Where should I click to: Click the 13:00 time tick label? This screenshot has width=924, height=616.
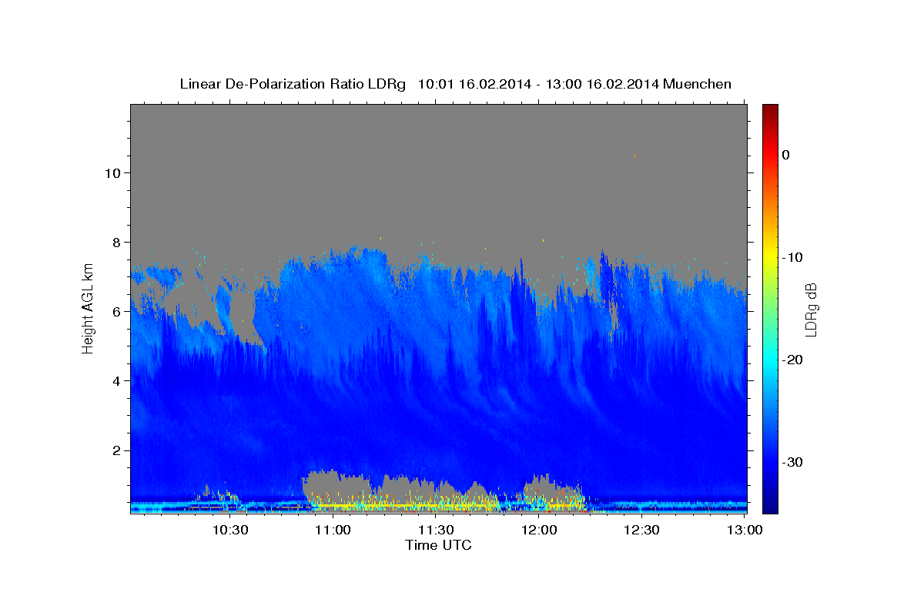(x=745, y=530)
